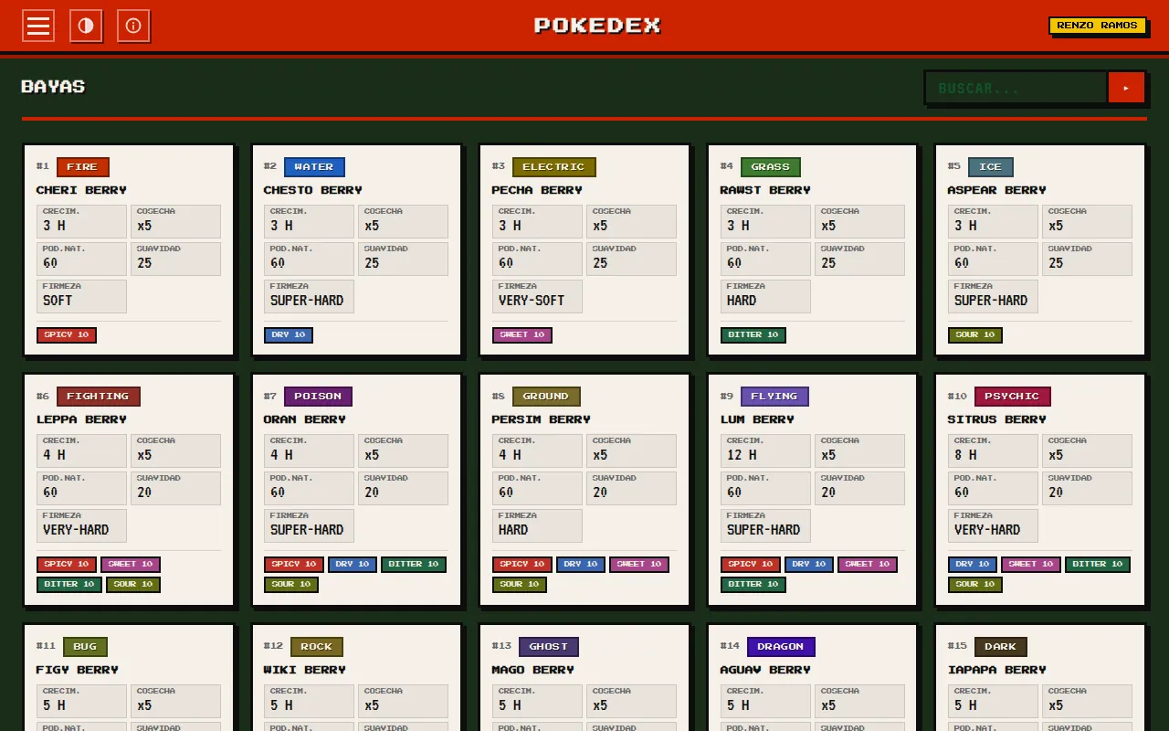
Task: Select the ICE type badge
Action: (x=991, y=167)
